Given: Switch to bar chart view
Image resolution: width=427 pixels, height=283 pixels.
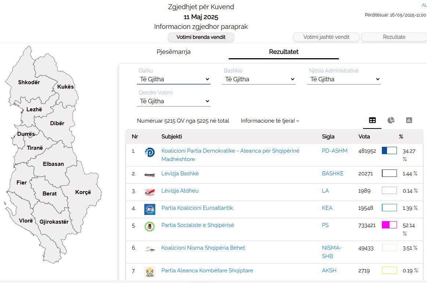Looking at the screenshot, I should click(409, 120).
